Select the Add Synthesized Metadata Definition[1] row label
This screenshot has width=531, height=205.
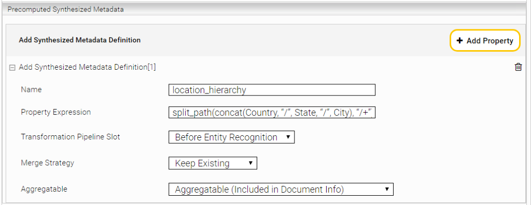point(87,67)
